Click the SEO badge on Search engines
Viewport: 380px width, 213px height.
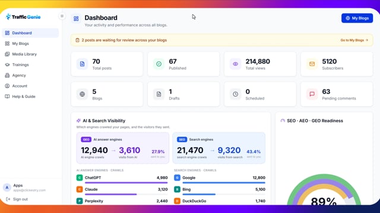coord(182,140)
